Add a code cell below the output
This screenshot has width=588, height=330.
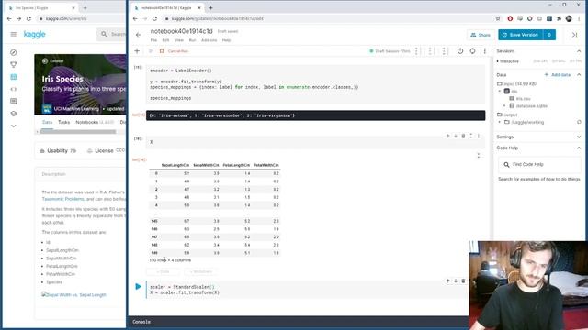click(x=163, y=271)
